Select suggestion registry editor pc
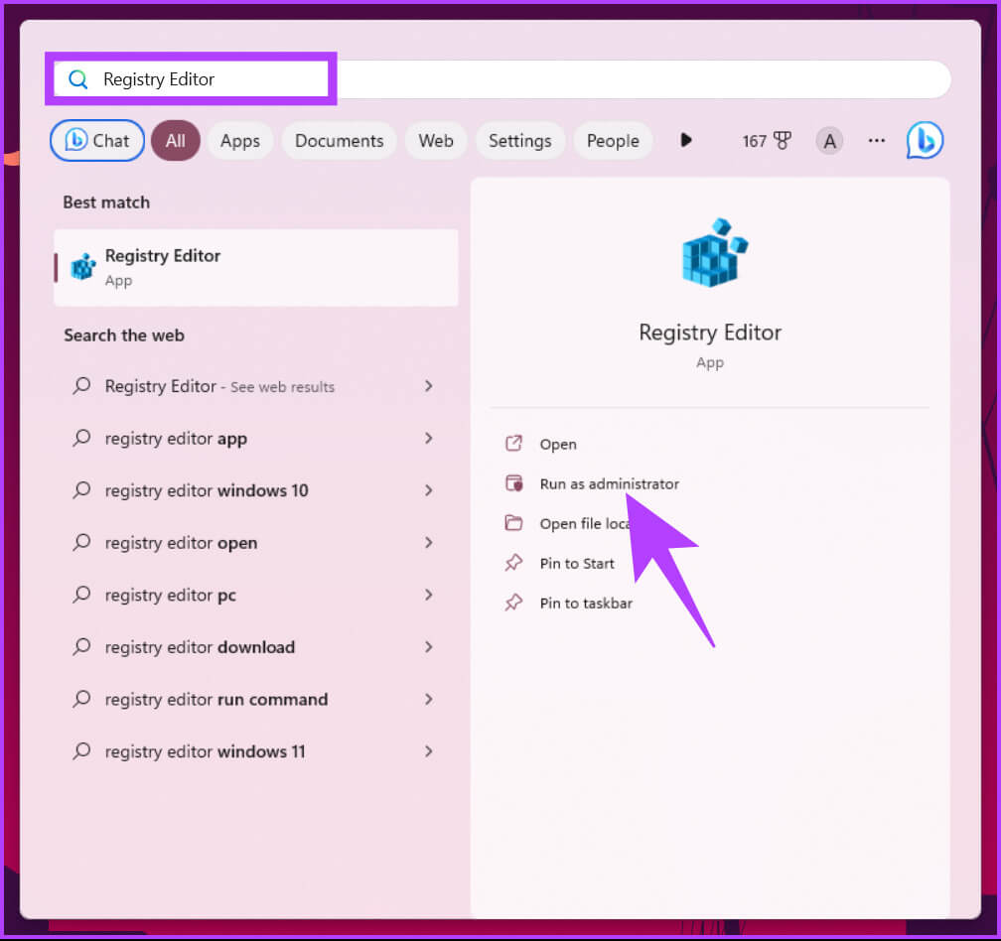 pyautogui.click(x=256, y=596)
